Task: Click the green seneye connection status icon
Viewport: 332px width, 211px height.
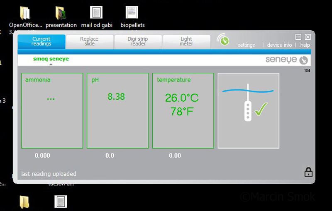Action: [223, 40]
